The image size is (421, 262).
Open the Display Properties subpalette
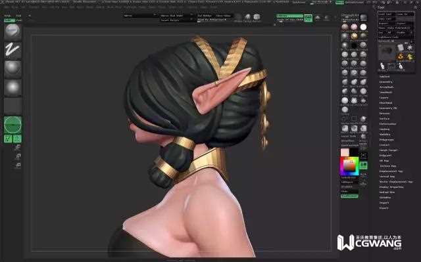391,187
